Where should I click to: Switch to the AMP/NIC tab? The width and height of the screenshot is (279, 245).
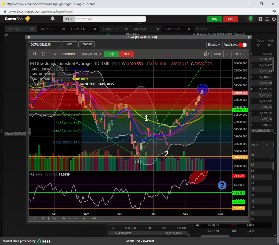[141, 29]
